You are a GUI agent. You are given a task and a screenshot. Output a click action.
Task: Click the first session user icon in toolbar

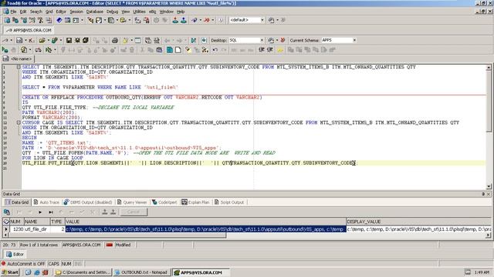pos(175,20)
